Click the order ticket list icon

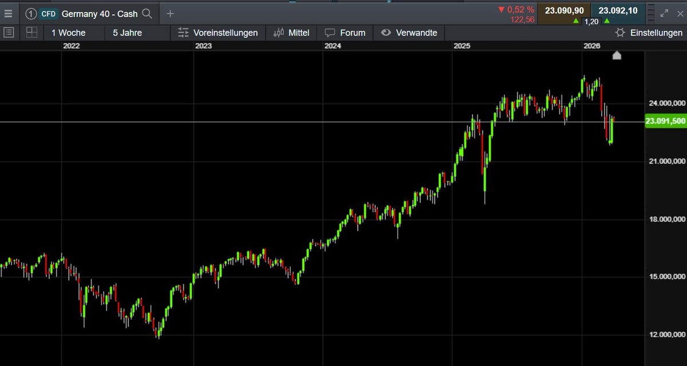[x=8, y=32]
